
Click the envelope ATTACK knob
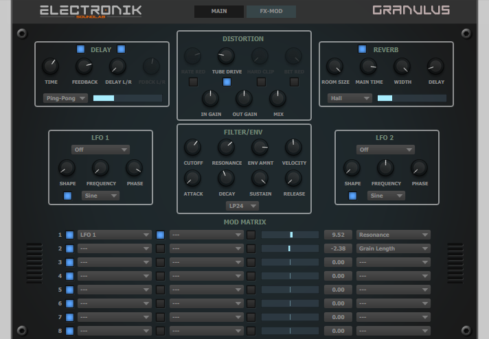tap(193, 178)
